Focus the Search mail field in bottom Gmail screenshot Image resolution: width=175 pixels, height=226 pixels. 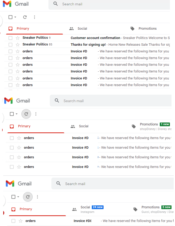112,183
